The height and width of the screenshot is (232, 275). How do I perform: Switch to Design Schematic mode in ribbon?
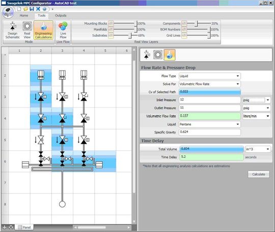click(12, 30)
